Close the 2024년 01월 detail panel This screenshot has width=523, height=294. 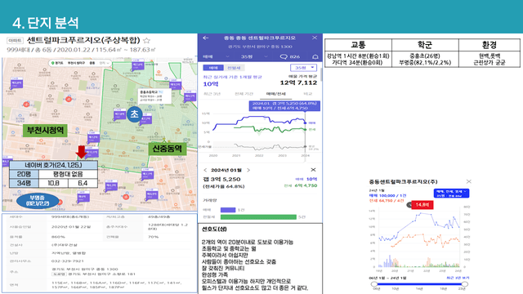click(313, 170)
